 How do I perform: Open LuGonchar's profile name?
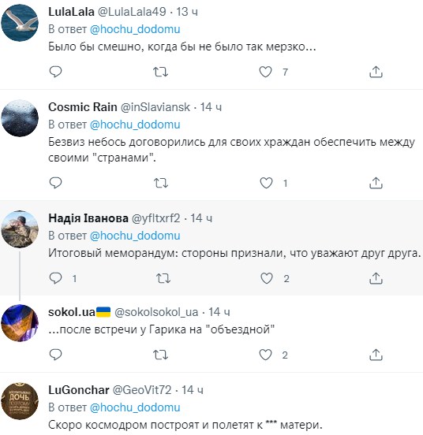79,390
